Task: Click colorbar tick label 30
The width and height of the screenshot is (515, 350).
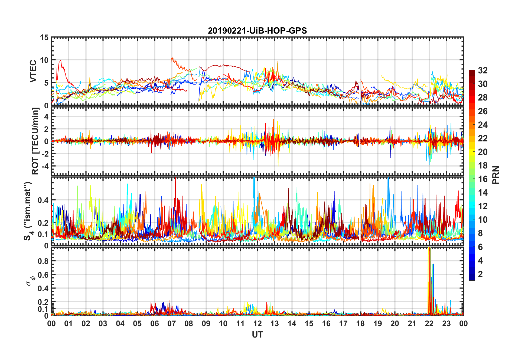Action: pos(483,84)
